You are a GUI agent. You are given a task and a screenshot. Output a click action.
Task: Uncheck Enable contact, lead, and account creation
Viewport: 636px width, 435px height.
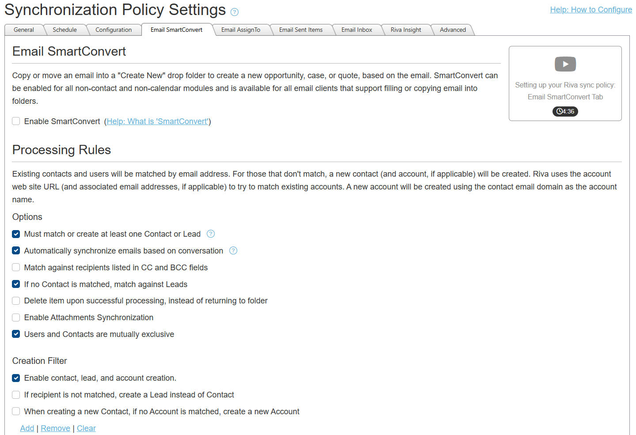click(16, 378)
